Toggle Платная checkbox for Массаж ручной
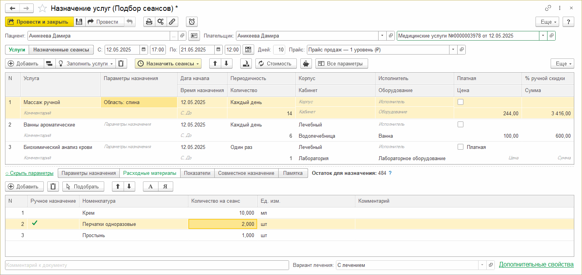 (x=460, y=102)
